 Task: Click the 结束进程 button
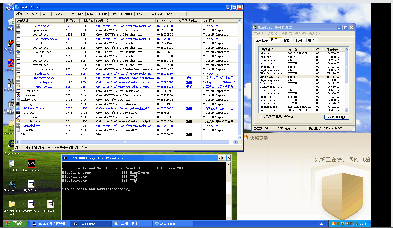337,117
